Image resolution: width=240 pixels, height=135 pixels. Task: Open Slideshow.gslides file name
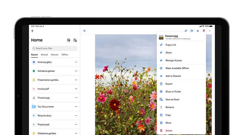pos(47,133)
